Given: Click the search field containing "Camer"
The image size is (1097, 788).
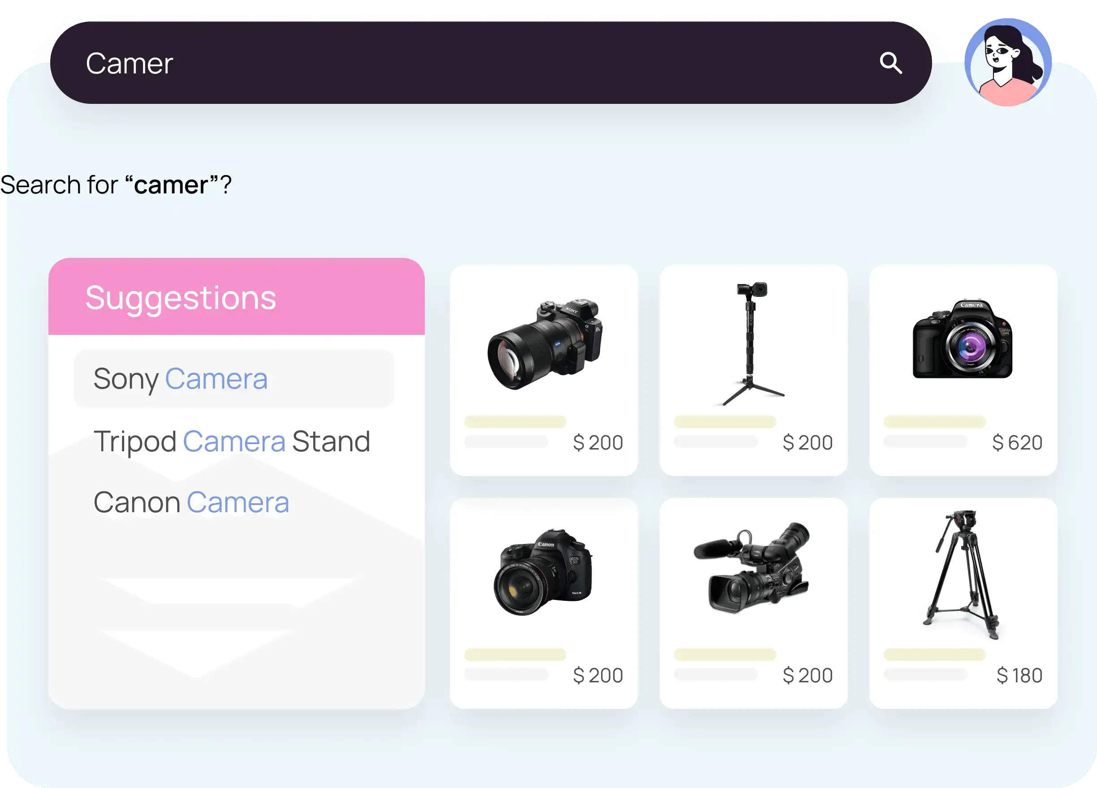Looking at the screenshot, I should coord(490,63).
